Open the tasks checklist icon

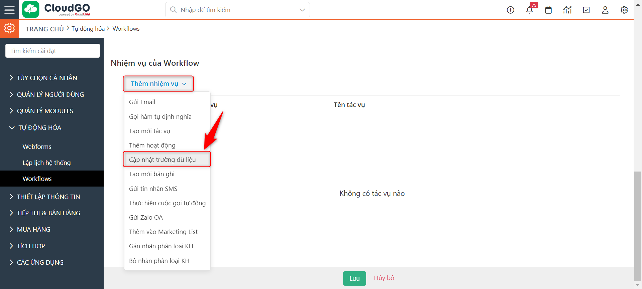586,10
